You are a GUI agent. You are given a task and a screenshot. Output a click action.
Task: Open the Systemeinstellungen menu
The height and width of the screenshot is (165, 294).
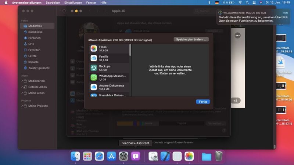tap(27, 3)
